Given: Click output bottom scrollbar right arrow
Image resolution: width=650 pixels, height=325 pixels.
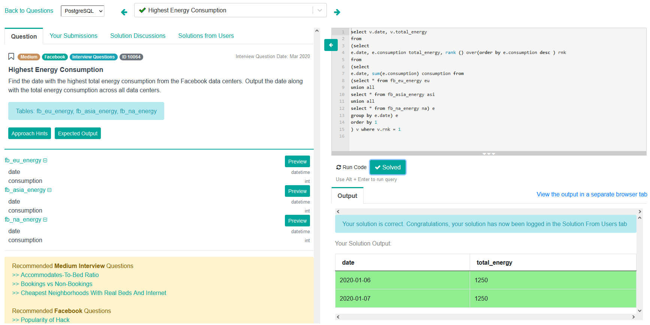Looking at the screenshot, I should [x=634, y=317].
